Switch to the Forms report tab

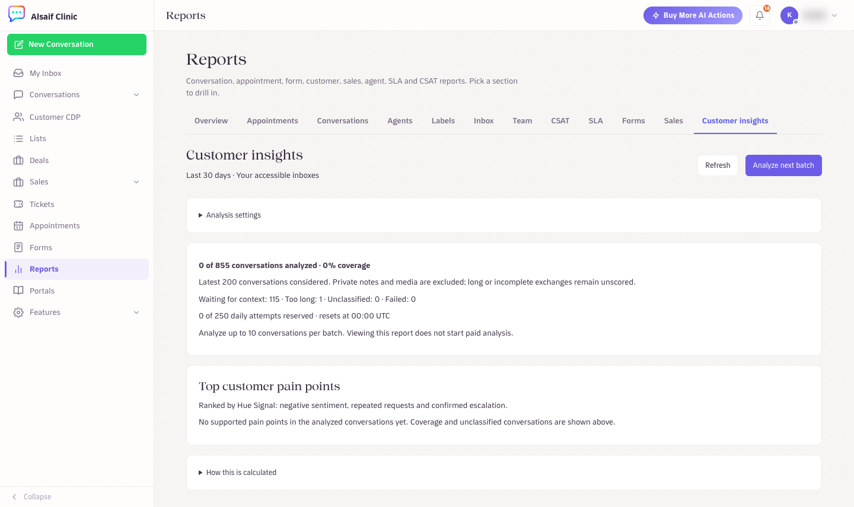[x=633, y=121]
